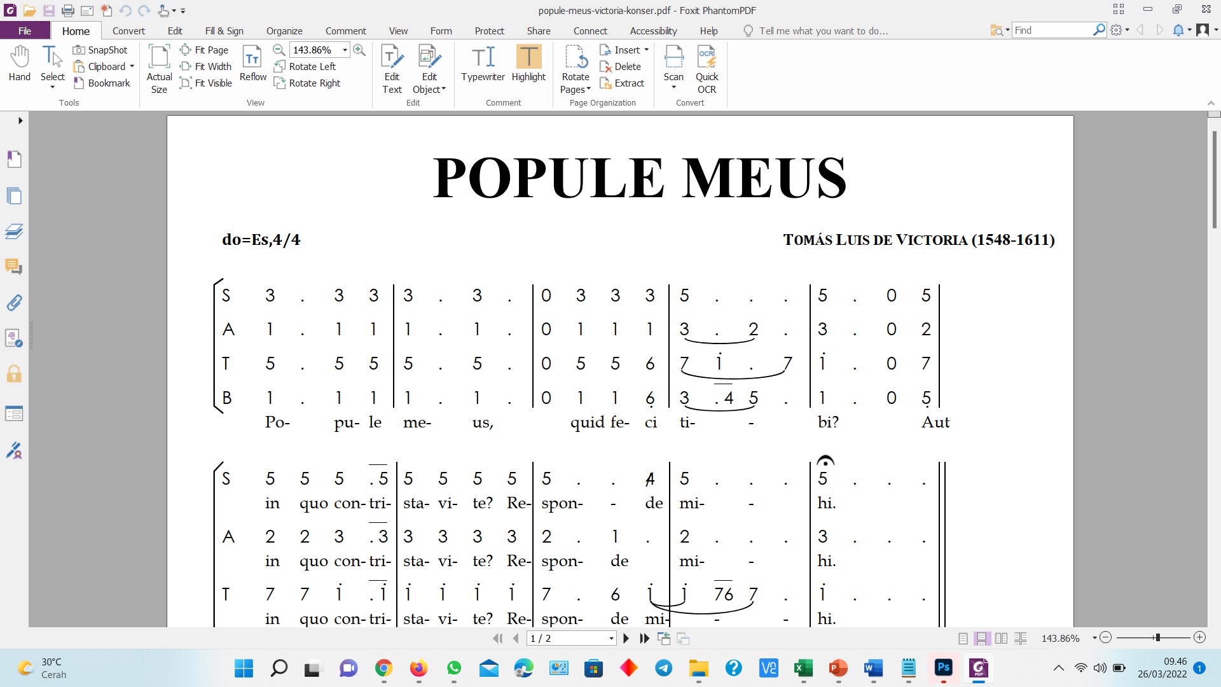
Task: Expand the page number dropdown
Action: (x=611, y=638)
